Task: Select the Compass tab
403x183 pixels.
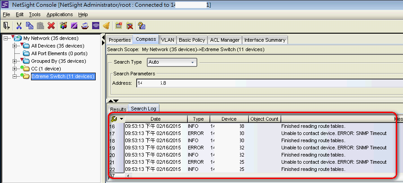Action: 146,39
